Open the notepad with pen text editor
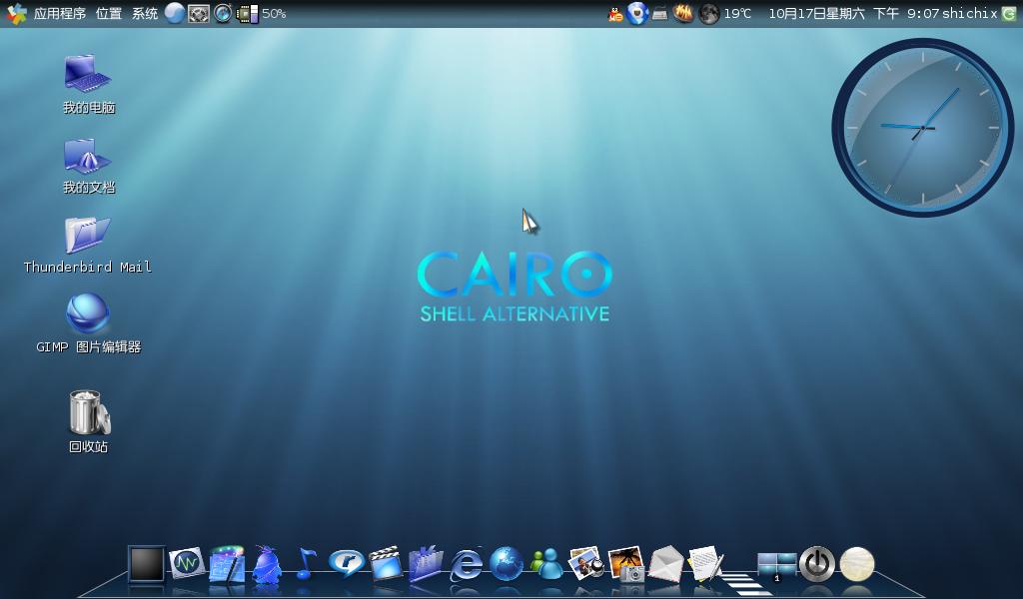The image size is (1023, 599). [706, 563]
